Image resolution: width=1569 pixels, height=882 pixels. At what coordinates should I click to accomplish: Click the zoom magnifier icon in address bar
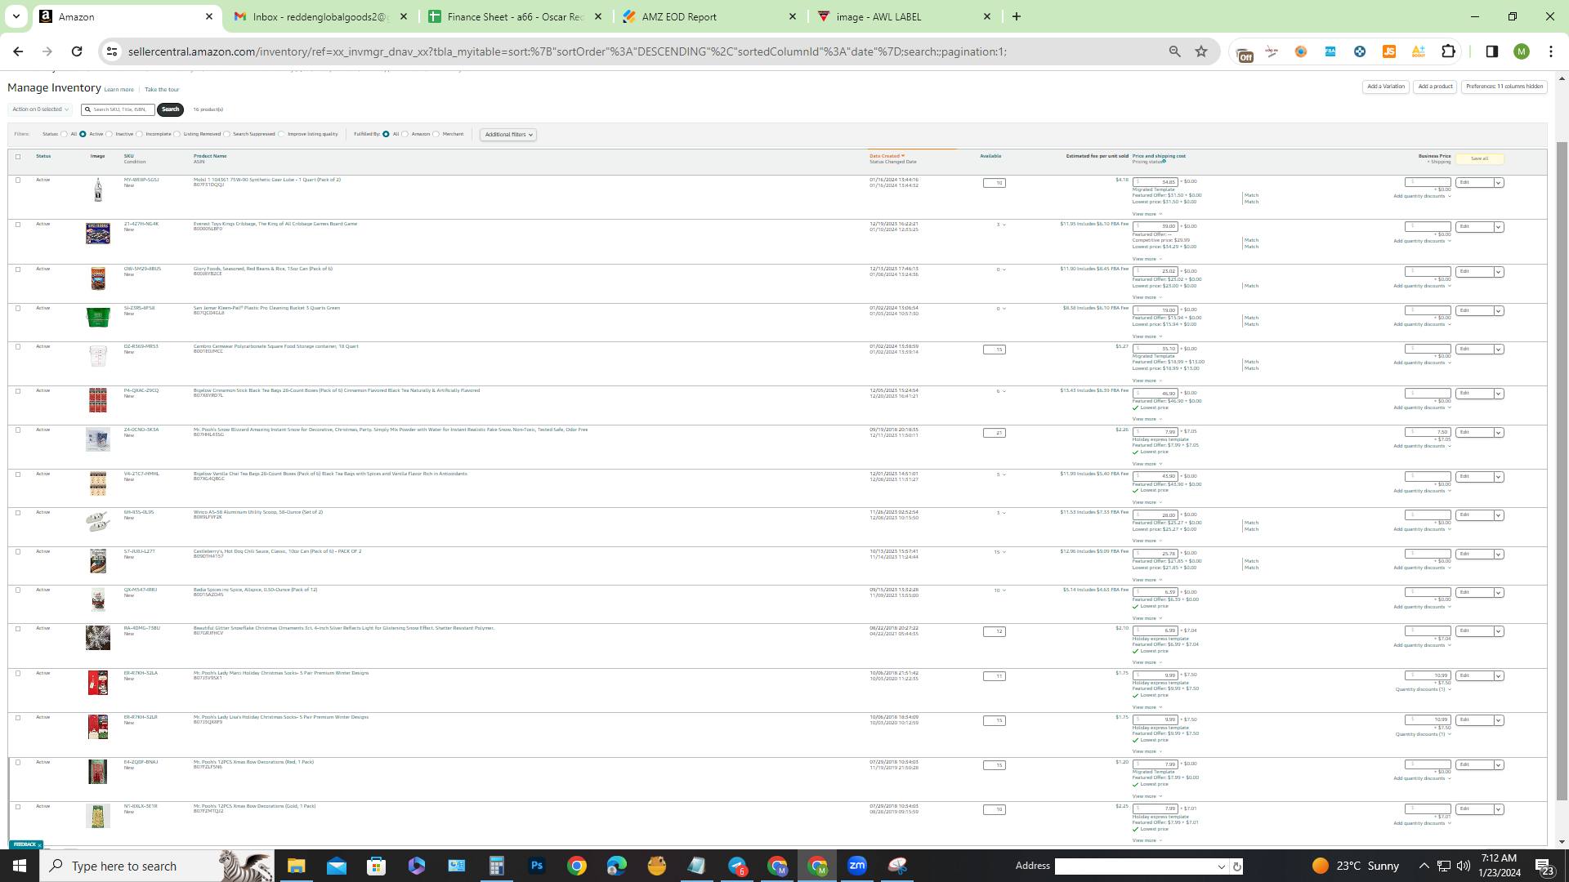click(x=1174, y=51)
